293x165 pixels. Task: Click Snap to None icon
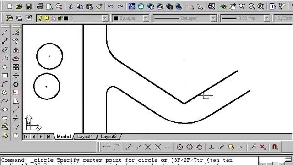(x=263, y=147)
